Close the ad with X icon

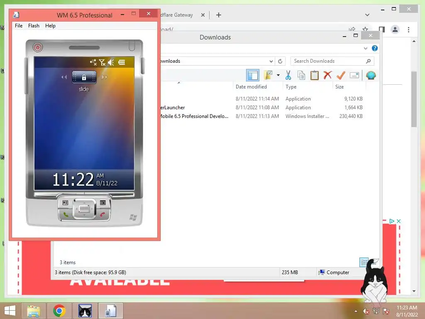398,221
